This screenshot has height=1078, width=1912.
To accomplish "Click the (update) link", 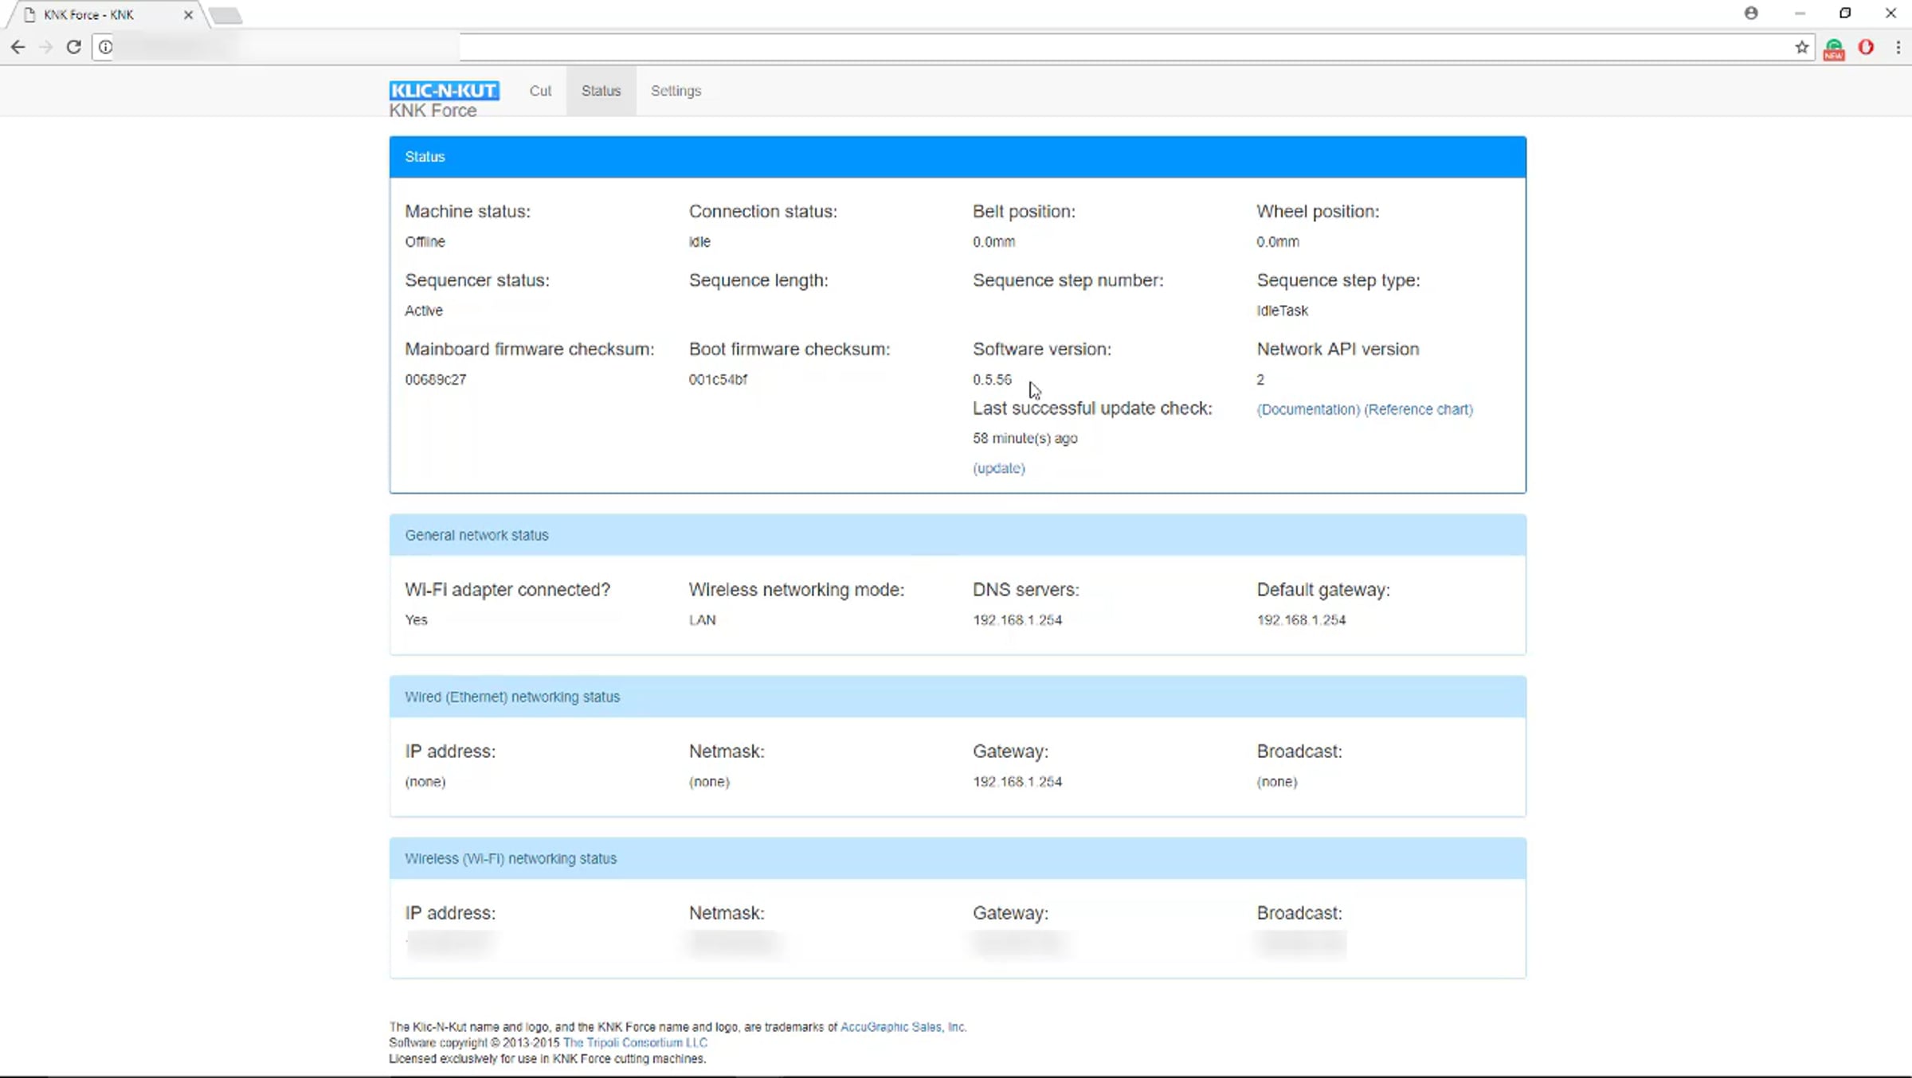I will click(998, 468).
